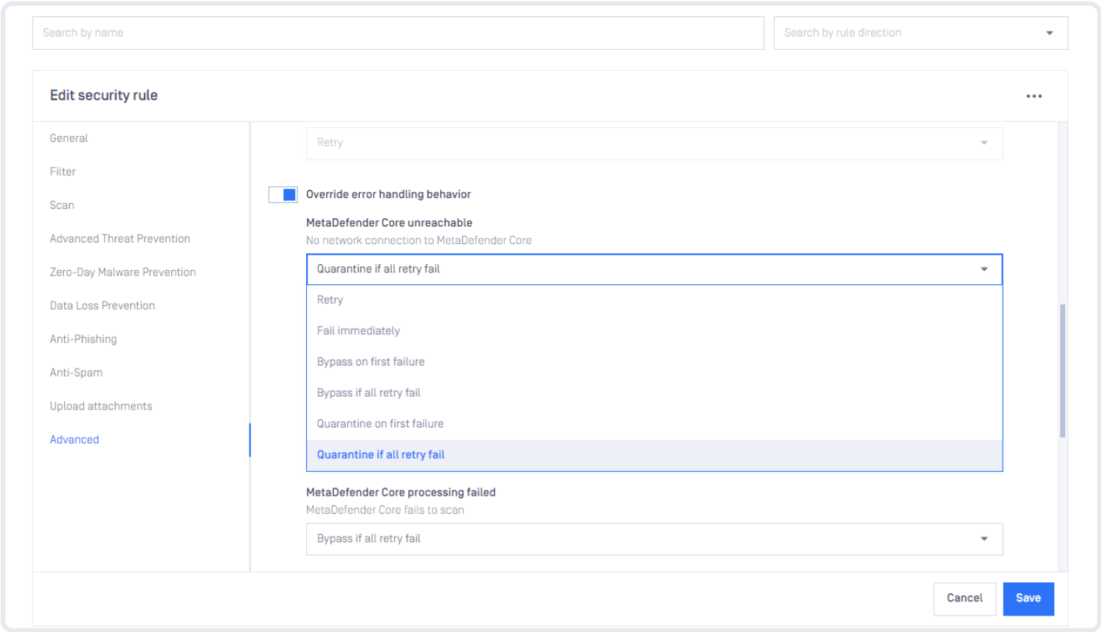
Task: Collapse the MetaDefender Core unreachable dropdown
Action: point(654,269)
